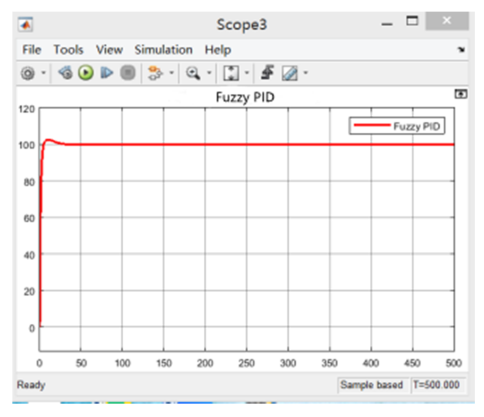Click the Cursor Measurements ruler icon
484x417 pixels.
click(289, 73)
